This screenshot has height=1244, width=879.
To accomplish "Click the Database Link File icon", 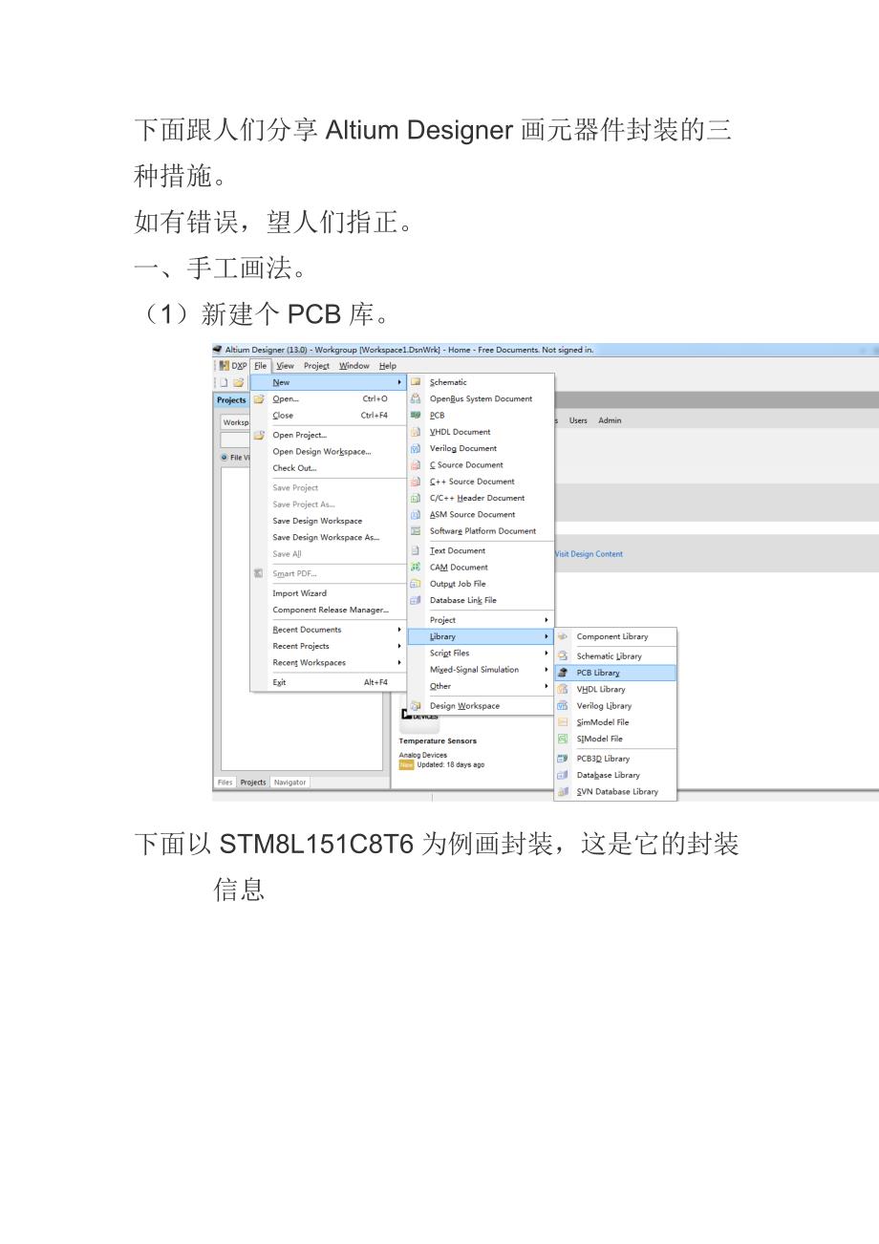I will tap(416, 600).
